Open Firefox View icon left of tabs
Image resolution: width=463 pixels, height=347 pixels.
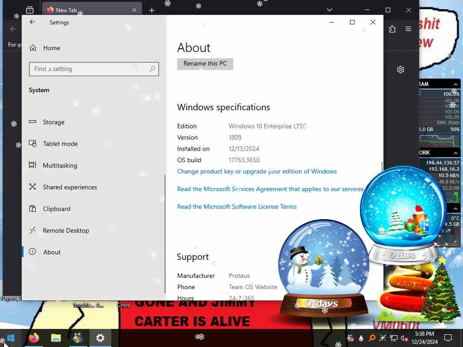point(30,10)
